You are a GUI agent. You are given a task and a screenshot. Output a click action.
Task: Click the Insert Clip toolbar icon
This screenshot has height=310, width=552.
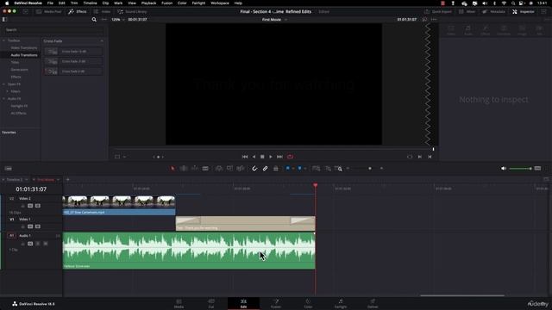(219, 169)
